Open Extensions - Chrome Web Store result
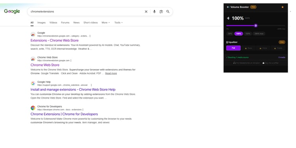The width and height of the screenshot is (296, 148). (x=54, y=40)
